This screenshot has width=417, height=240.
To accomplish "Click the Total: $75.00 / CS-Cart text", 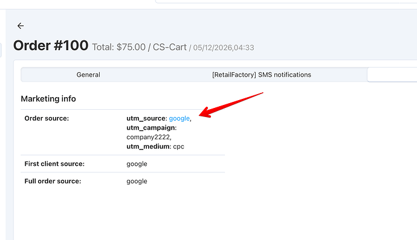I will tap(140, 47).
